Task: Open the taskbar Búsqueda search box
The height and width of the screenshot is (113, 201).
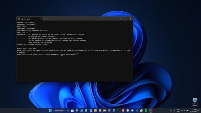Action: [59, 110]
